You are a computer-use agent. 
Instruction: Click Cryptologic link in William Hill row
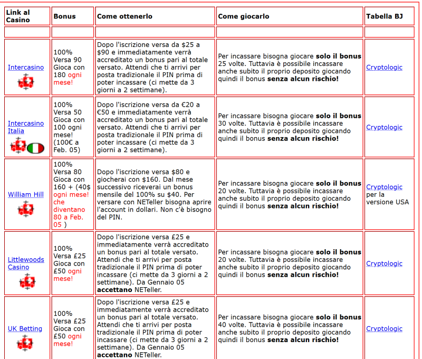point(384,187)
